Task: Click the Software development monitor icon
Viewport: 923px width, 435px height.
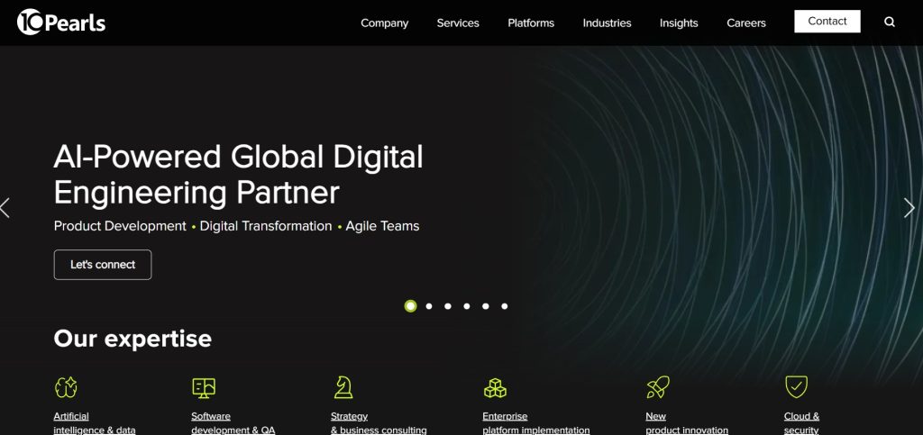Action: 204,387
